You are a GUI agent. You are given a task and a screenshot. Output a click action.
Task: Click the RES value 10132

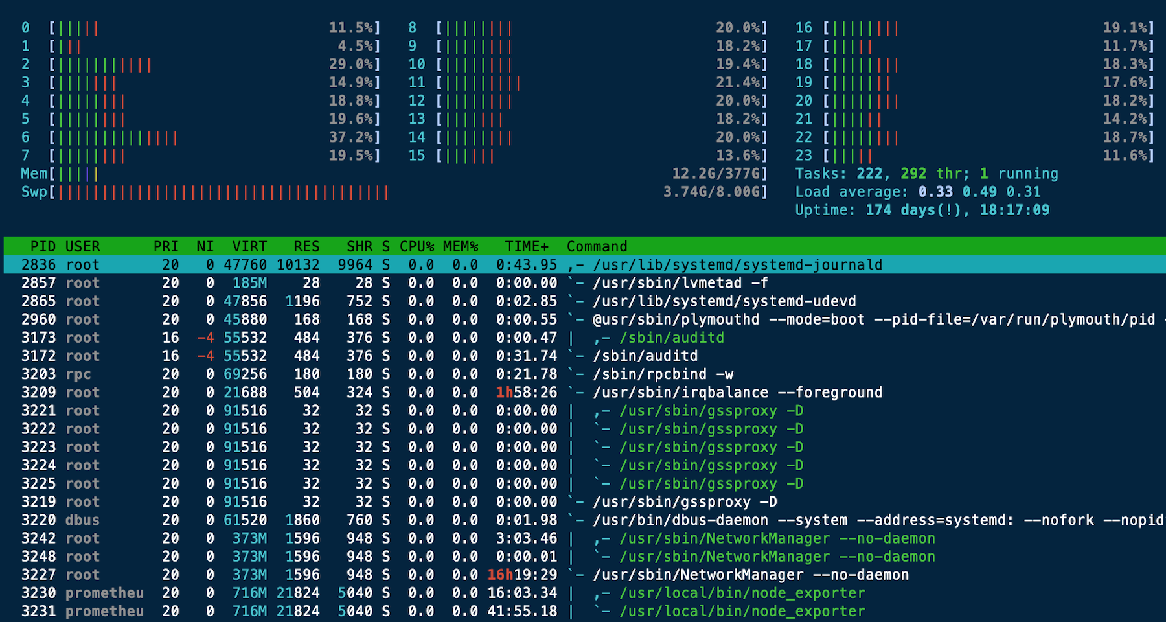point(298,264)
